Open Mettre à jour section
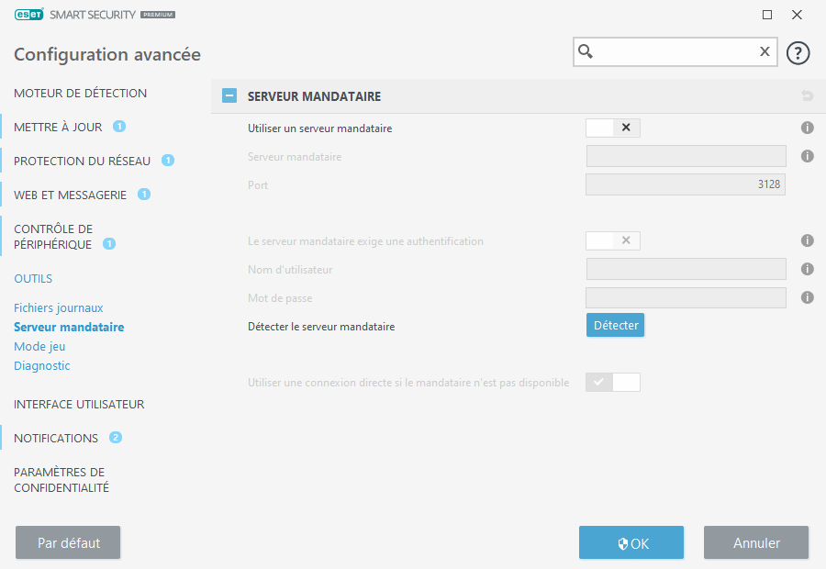 [58, 127]
